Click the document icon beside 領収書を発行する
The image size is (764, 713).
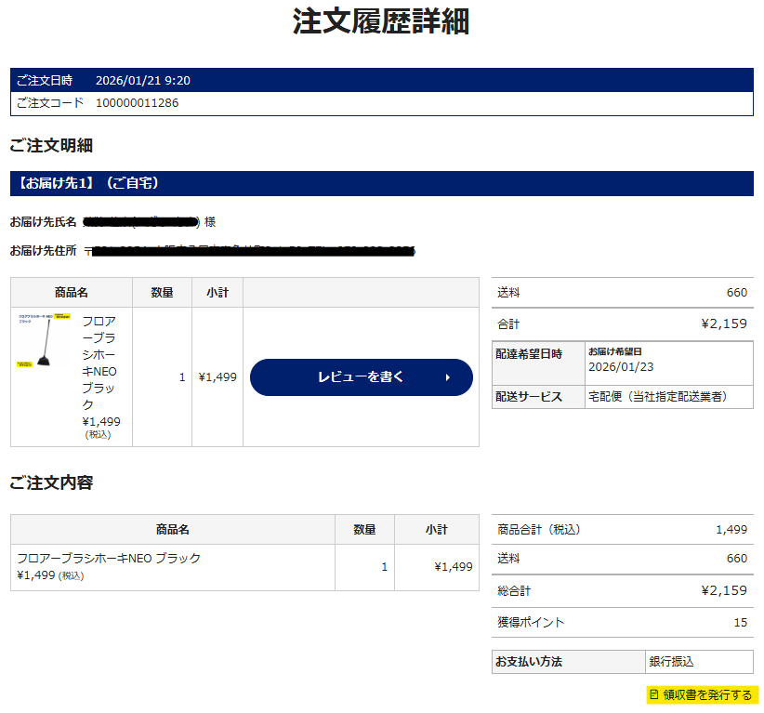(654, 694)
